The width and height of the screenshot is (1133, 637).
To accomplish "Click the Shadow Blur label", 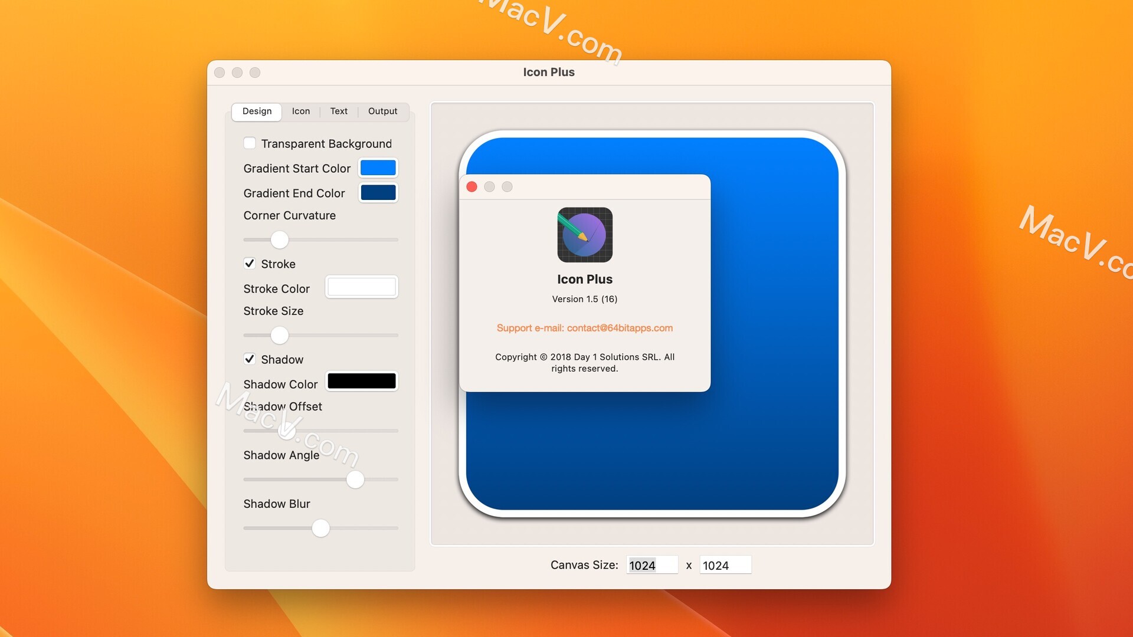I will coord(277,504).
